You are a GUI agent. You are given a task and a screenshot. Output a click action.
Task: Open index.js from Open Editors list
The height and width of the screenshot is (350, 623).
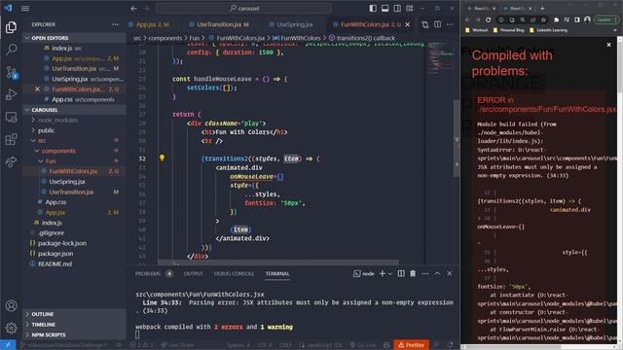click(x=74, y=49)
